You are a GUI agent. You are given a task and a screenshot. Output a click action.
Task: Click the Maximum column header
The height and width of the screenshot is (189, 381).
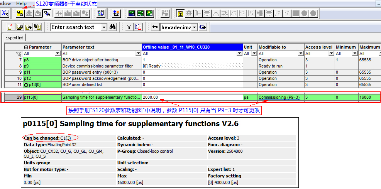click(x=369, y=47)
